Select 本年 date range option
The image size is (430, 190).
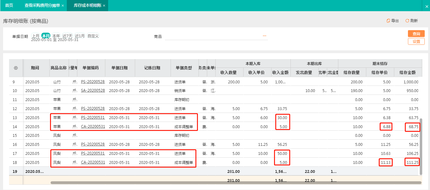tap(56, 36)
